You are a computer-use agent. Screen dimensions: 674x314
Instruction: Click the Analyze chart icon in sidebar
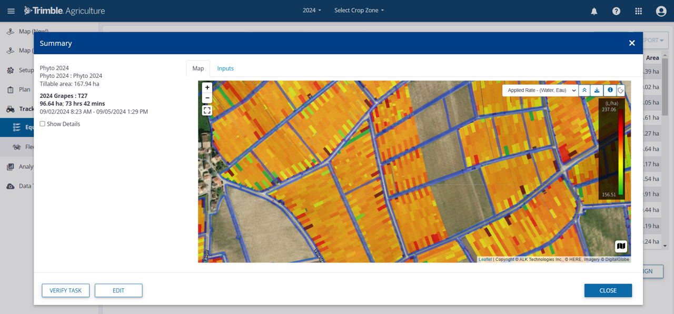coord(11,166)
